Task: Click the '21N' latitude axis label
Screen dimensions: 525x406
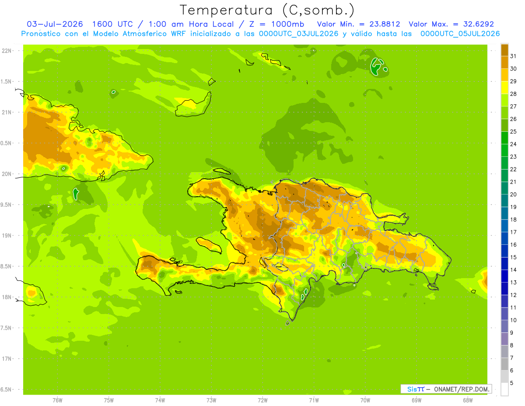Action: click(6, 113)
